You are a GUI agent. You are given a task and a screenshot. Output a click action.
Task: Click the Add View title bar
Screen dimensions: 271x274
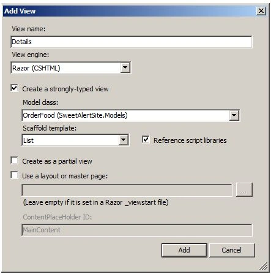(x=130, y=11)
